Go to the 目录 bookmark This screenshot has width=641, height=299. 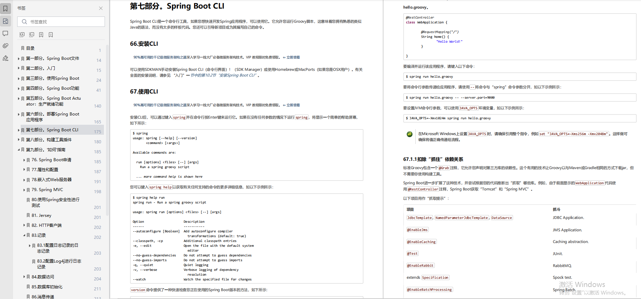click(30, 48)
